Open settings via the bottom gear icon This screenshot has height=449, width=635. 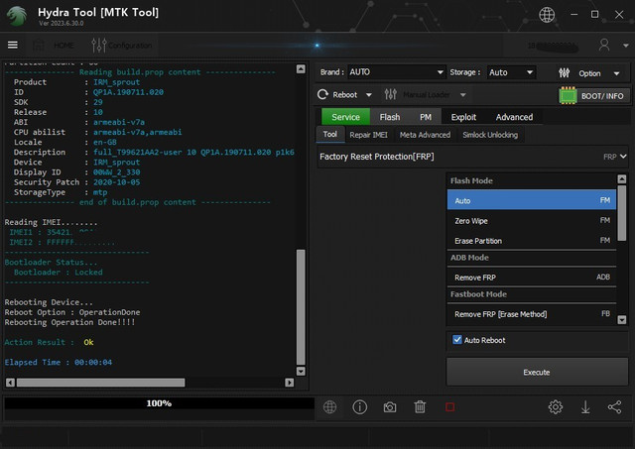tap(556, 406)
